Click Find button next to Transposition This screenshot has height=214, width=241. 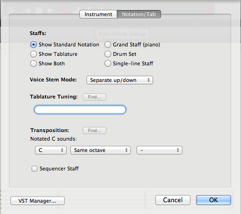95,131
